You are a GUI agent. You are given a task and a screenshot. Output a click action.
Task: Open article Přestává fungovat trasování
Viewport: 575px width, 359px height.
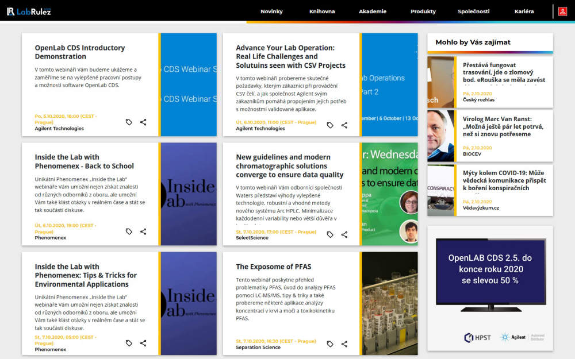[x=504, y=72]
